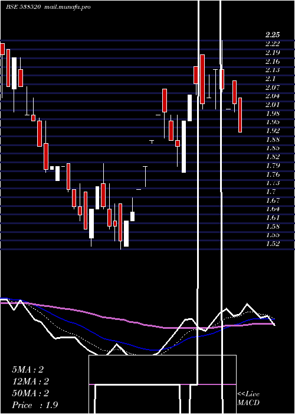The height and width of the screenshot is (414, 295).
Task: Click the 2.1 price level label
Action: pyautogui.click(x=271, y=79)
